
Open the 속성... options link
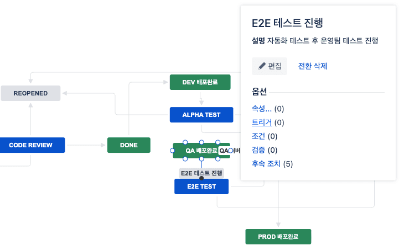click(262, 109)
